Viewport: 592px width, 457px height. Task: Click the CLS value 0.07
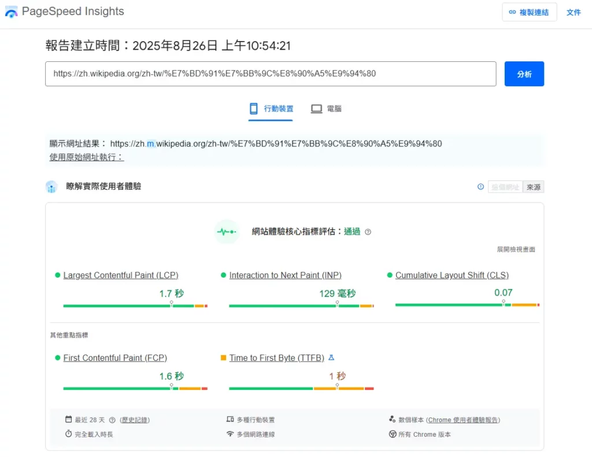[x=504, y=292]
